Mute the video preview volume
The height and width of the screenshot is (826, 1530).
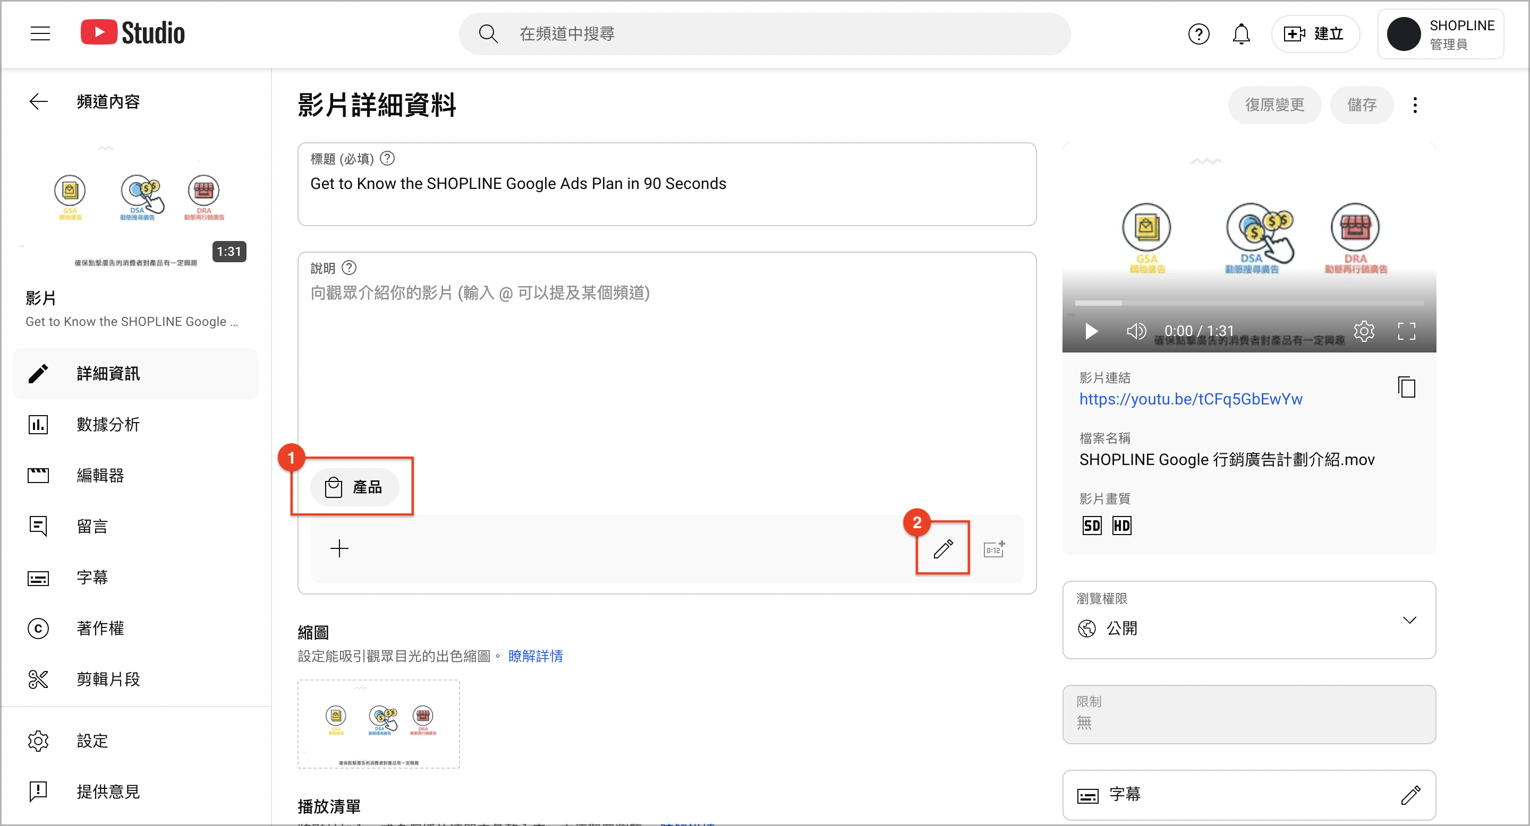(1136, 331)
